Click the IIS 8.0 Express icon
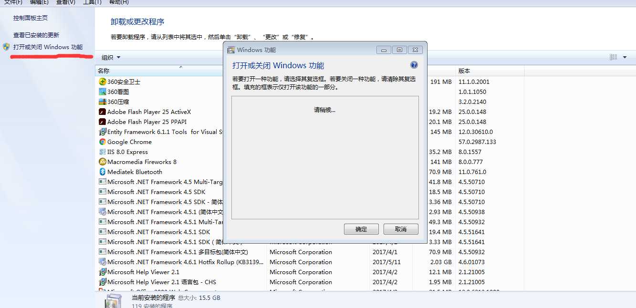Image resolution: width=636 pixels, height=308 pixels. click(102, 152)
